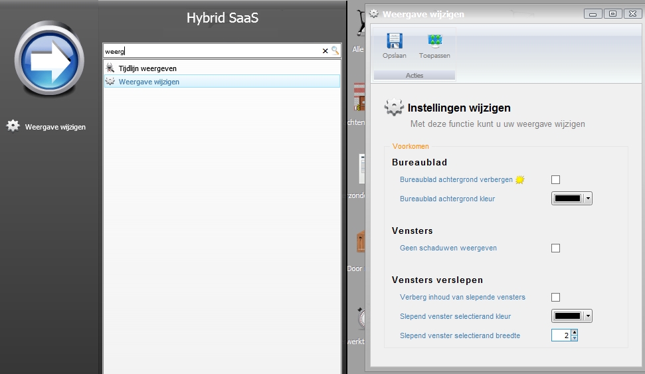Enable Bureaublad achtergrond verbergen checkbox
This screenshot has width=645, height=374.
(556, 180)
